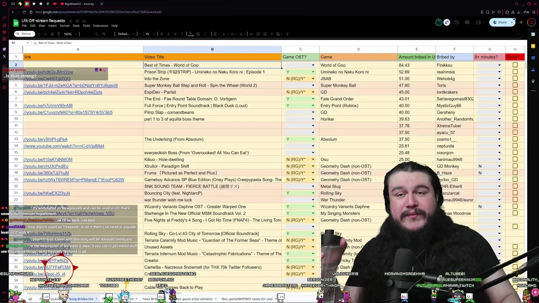539x303 pixels.
Task: Click the Menus search button
Action: [x=24, y=34]
